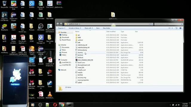The width and height of the screenshot is (191, 107).
Task: Launch PvZ 2 desktop shortcut
Action: click(x=13, y=27)
